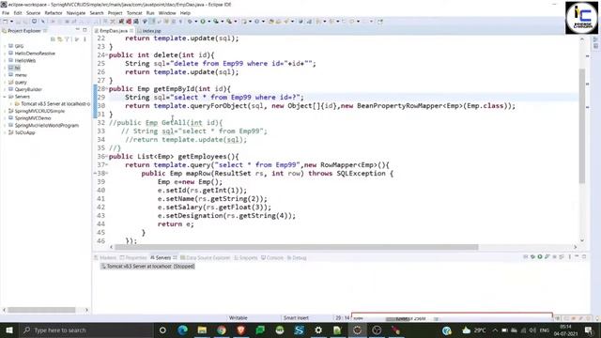Click the Writable status bar entry
The width and height of the screenshot is (601, 338).
click(x=238, y=318)
